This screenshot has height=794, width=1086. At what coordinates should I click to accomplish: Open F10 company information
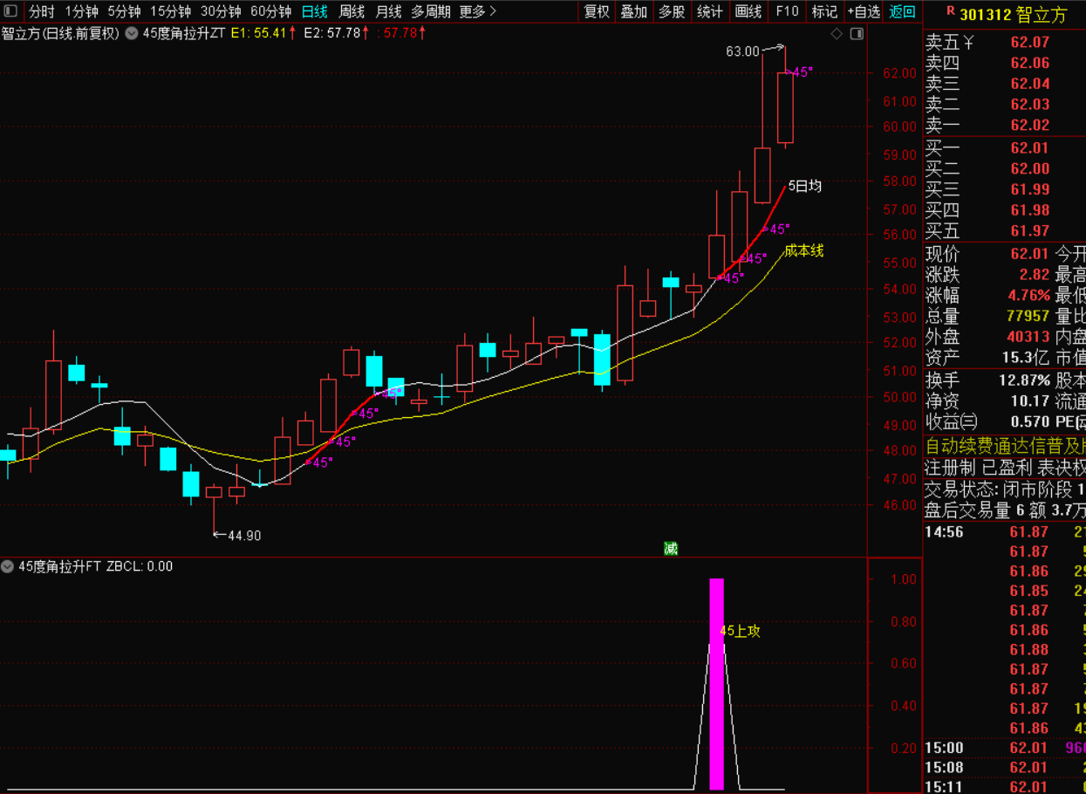click(x=787, y=11)
